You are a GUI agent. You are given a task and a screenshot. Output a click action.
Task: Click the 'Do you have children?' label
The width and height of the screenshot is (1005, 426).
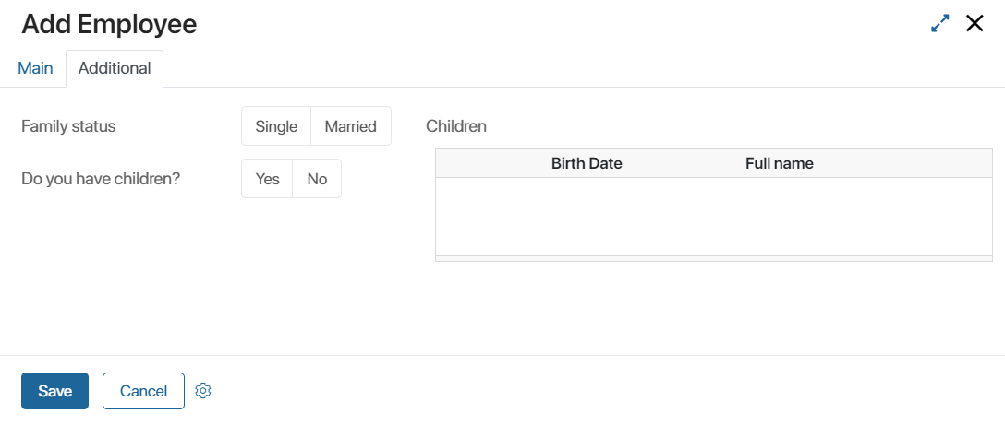(x=102, y=179)
